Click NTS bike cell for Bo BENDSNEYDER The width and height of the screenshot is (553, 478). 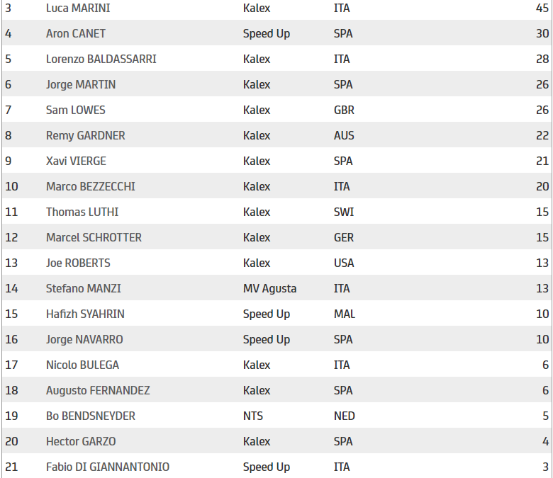(253, 416)
